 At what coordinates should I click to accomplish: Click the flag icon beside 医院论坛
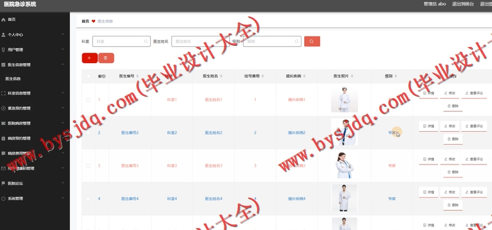point(4,183)
